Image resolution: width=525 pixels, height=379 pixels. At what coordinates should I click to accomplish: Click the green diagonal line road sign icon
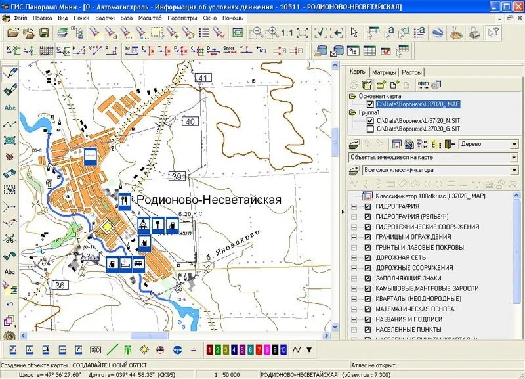click(x=112, y=350)
